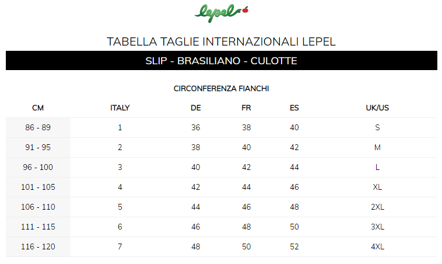Click the 96 - 100 cm cell
The image size is (442, 264).
click(38, 167)
